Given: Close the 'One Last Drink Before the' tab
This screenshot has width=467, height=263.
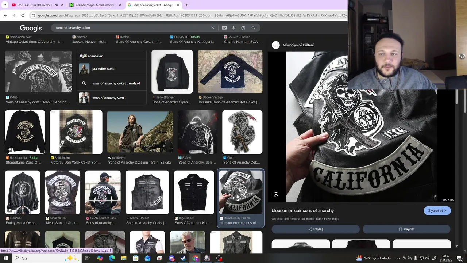Looking at the screenshot, I should (62, 5).
